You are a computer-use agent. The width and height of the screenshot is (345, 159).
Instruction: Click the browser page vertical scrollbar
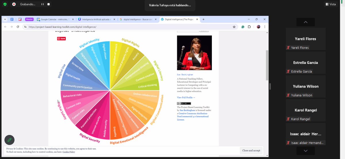point(267,65)
